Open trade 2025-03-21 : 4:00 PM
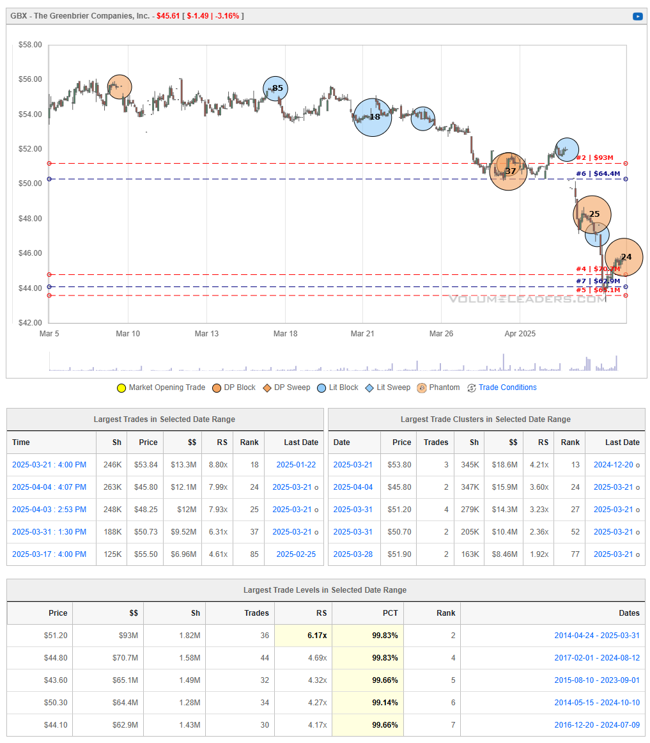The image size is (650, 743). click(x=49, y=465)
